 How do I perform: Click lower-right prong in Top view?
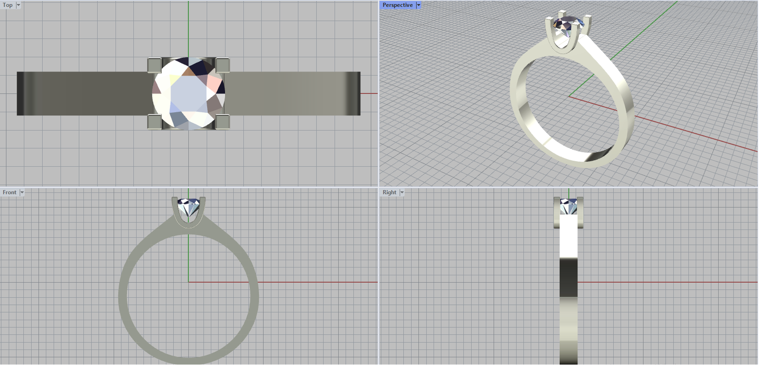coord(222,122)
